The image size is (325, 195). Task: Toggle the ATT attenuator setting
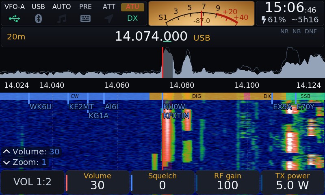click(x=109, y=7)
